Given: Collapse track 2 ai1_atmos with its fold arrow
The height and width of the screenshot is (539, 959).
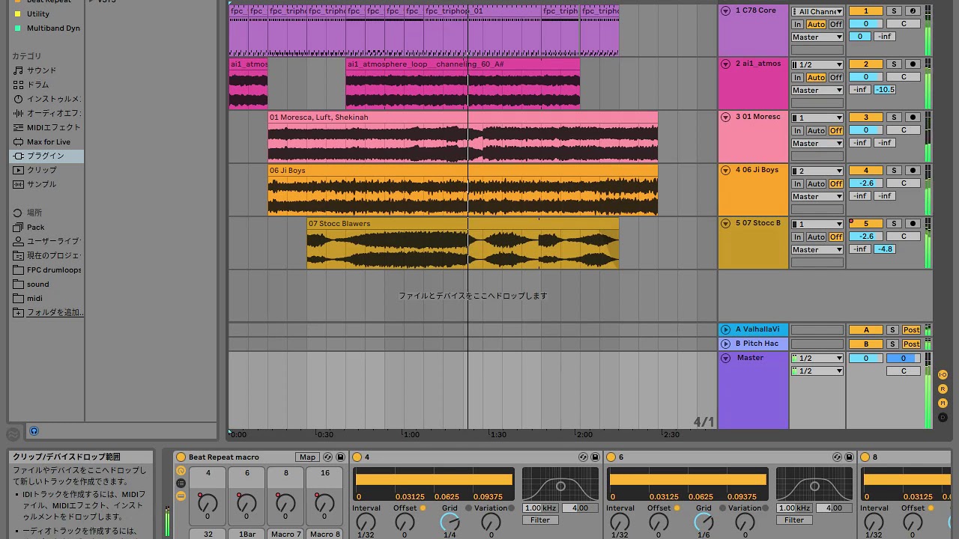Looking at the screenshot, I should (725, 64).
